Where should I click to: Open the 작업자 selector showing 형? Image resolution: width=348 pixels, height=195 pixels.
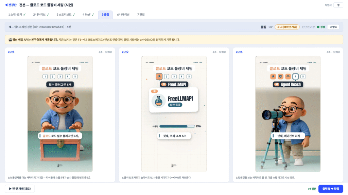coord(338,5)
